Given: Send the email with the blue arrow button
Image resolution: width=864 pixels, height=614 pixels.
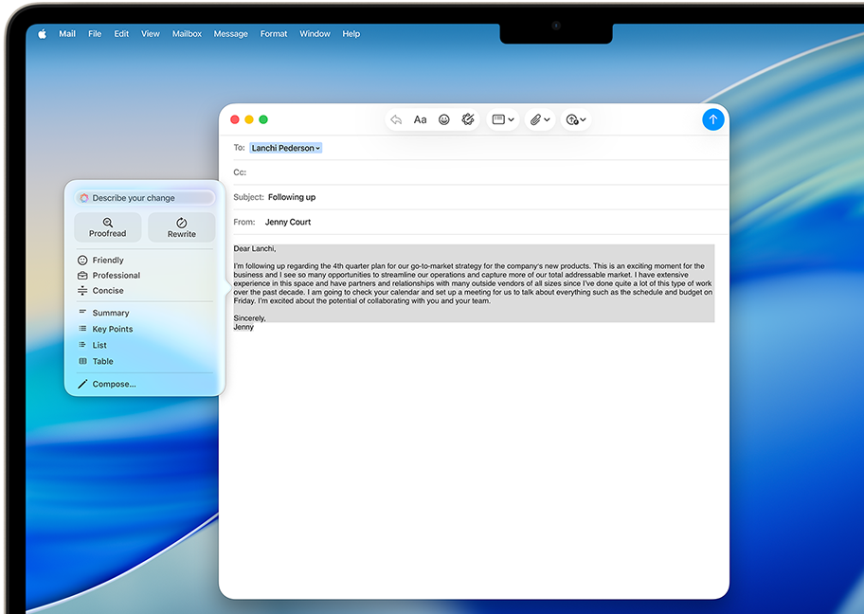Looking at the screenshot, I should pos(712,119).
